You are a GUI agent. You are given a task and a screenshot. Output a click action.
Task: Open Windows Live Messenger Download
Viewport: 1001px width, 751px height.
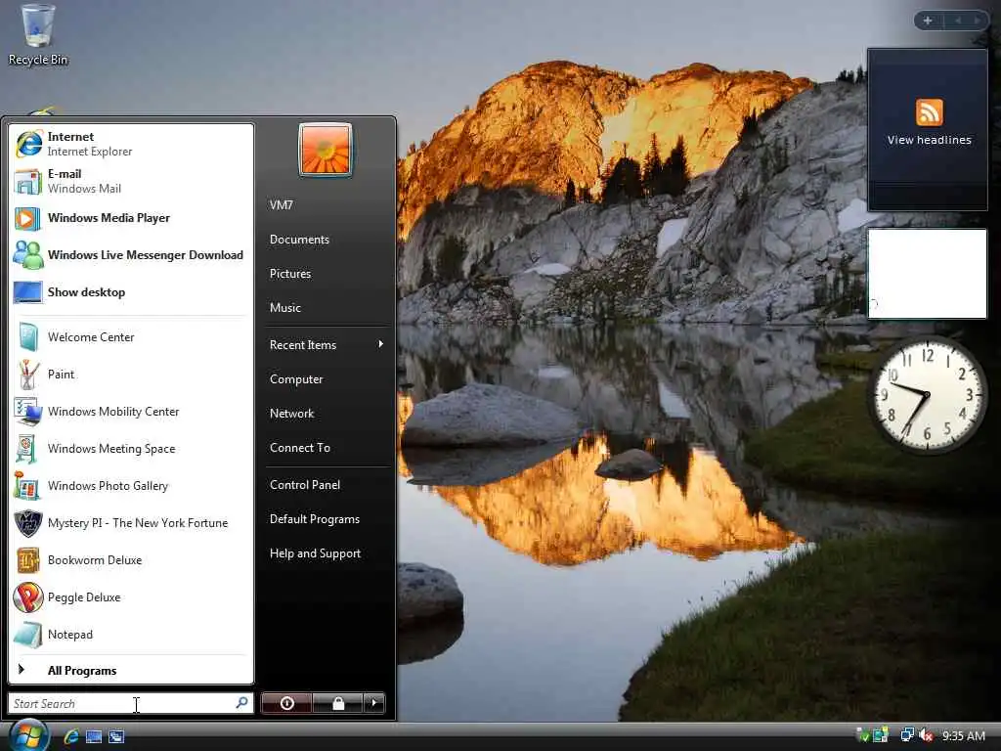(130, 255)
